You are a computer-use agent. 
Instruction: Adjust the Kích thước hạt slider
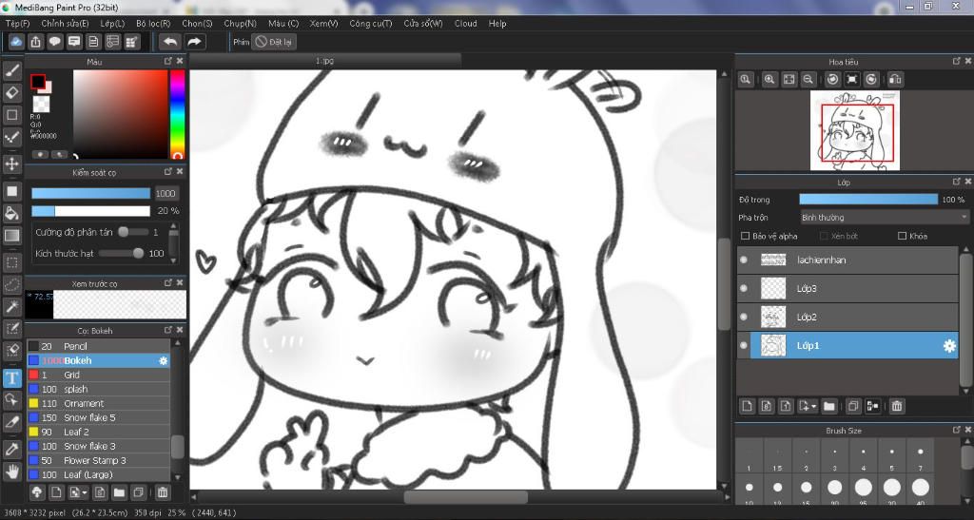pyautogui.click(x=121, y=253)
